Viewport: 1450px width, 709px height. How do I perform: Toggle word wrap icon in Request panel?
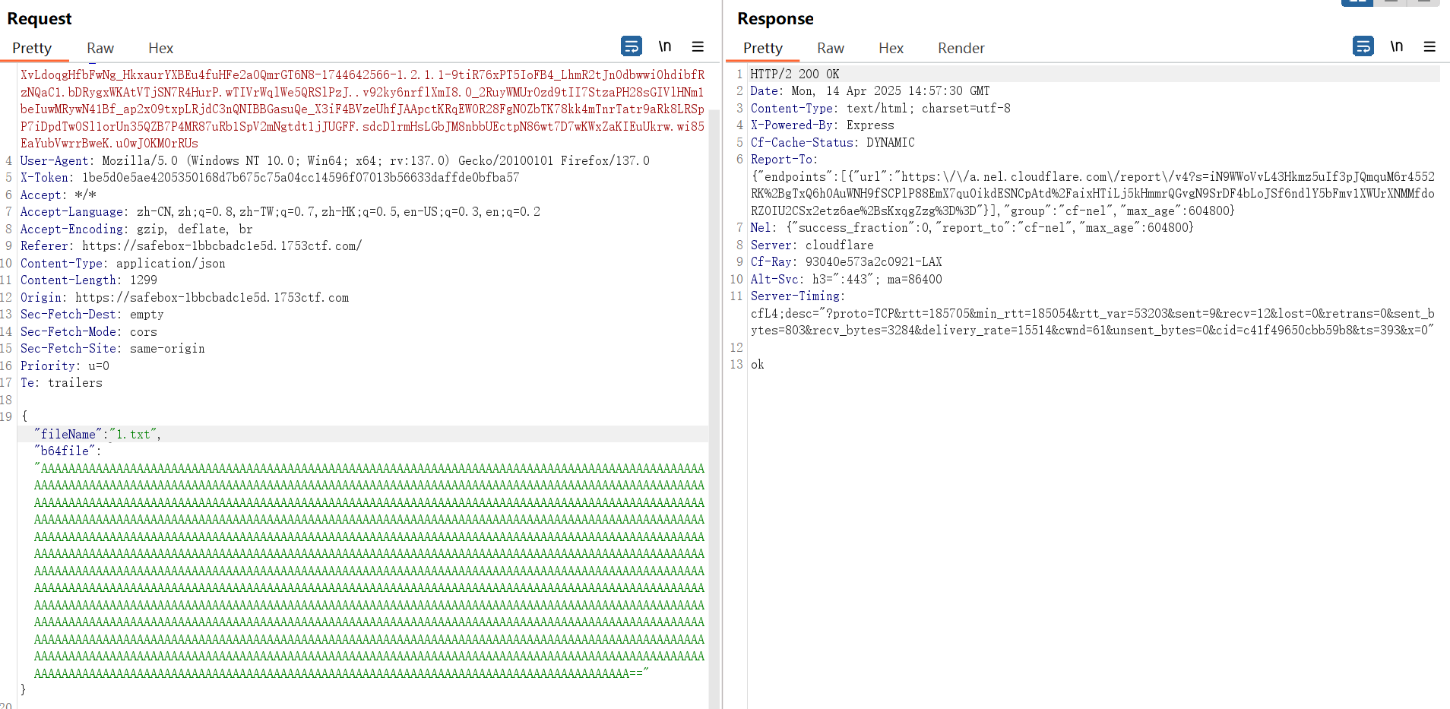click(x=631, y=46)
